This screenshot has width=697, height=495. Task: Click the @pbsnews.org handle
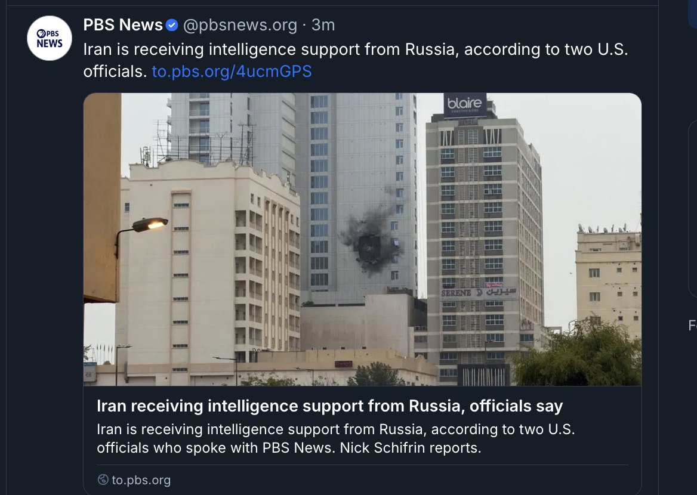point(240,25)
